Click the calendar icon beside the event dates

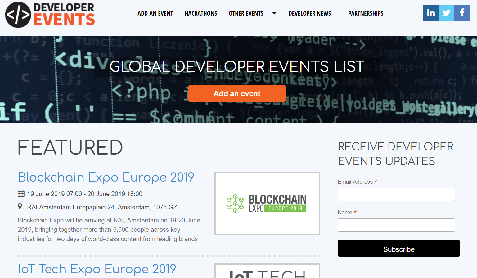click(20, 193)
